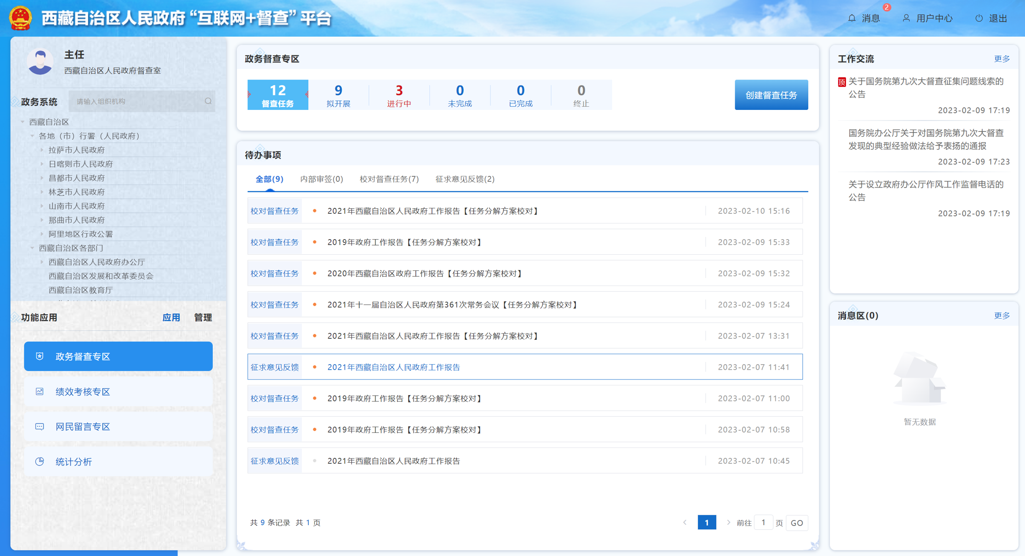Switch to the 管理 tab in 功能应用

(203, 317)
